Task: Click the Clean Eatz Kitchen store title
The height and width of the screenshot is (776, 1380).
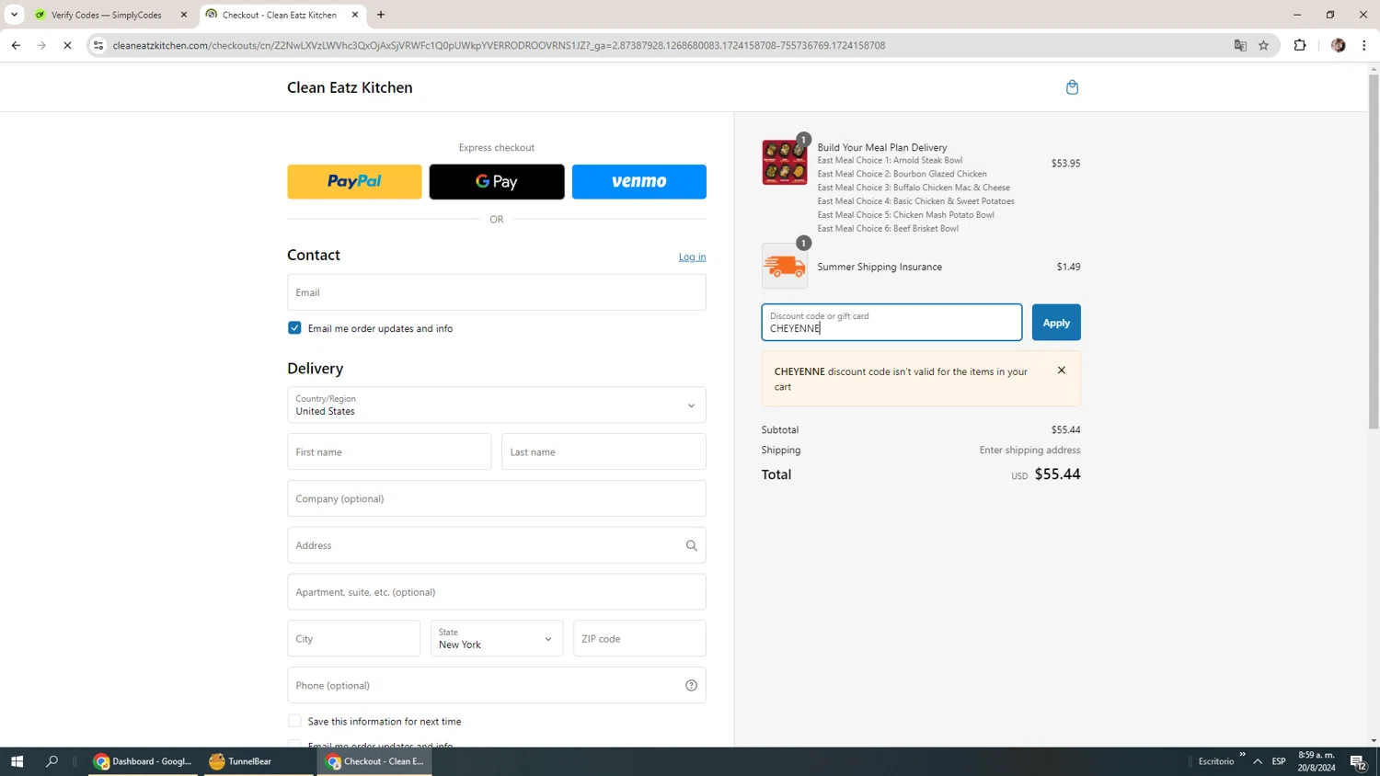Action: [350, 87]
